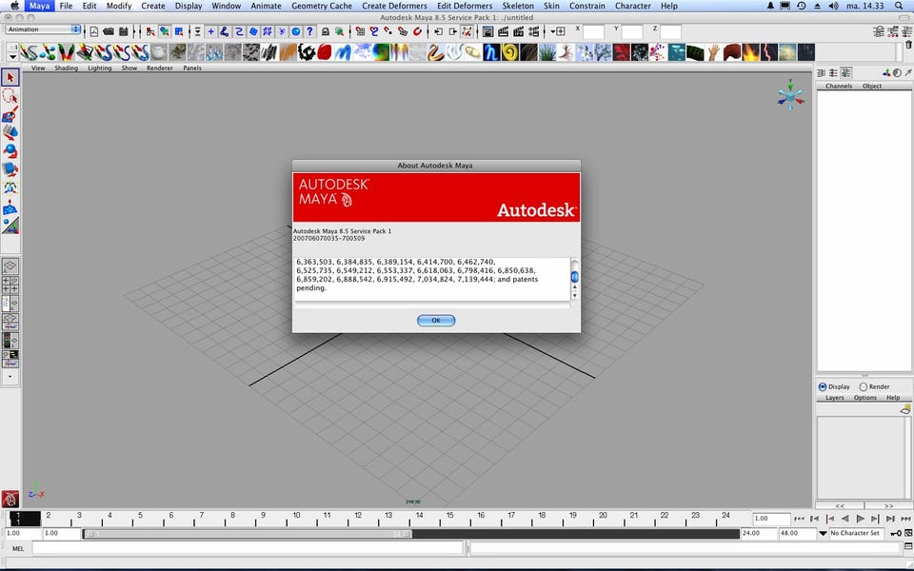Viewport: 914px width, 571px height.
Task: Click the macOS volume icon
Action: (834, 6)
